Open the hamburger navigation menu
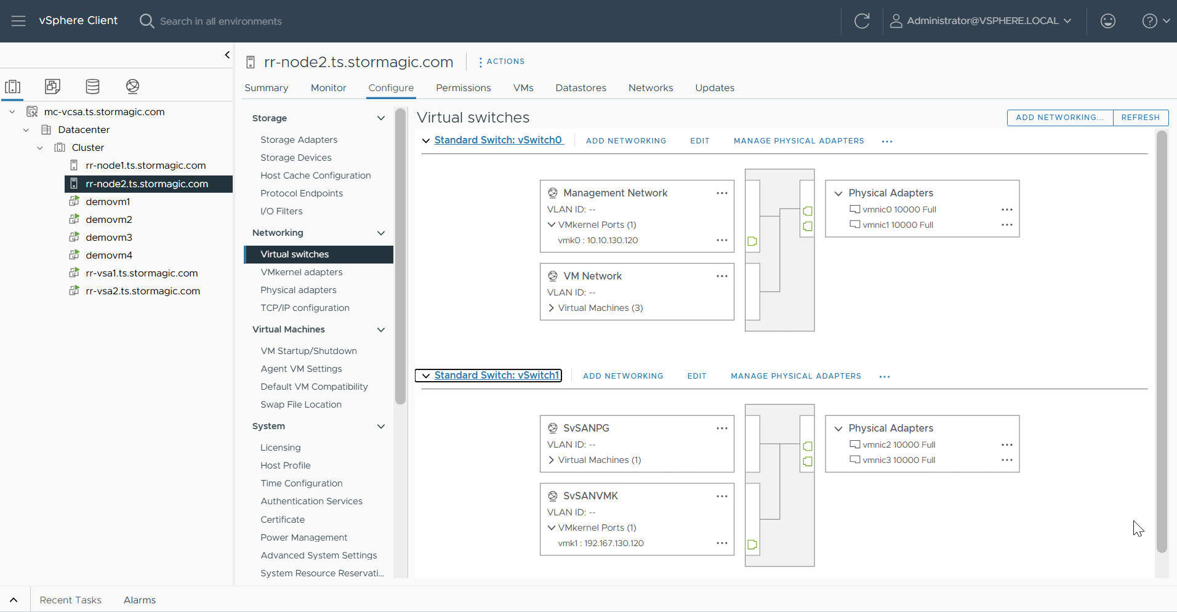Image resolution: width=1177 pixels, height=612 pixels. [x=18, y=21]
